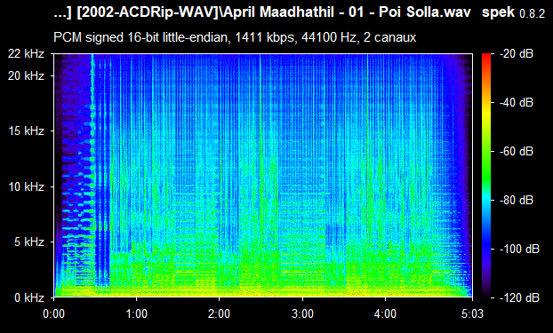Click the -100 dB label on the legend
Image resolution: width=553 pixels, height=333 pixels.
(519, 250)
